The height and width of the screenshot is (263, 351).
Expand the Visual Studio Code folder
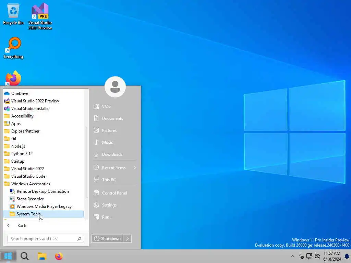click(x=44, y=176)
